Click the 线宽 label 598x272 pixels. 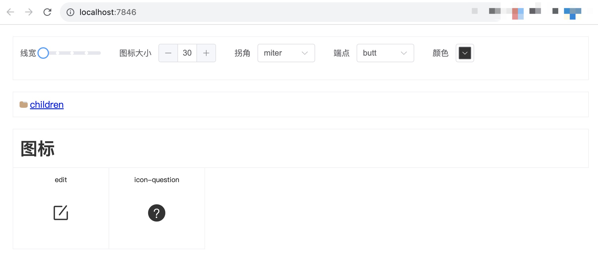(x=28, y=53)
